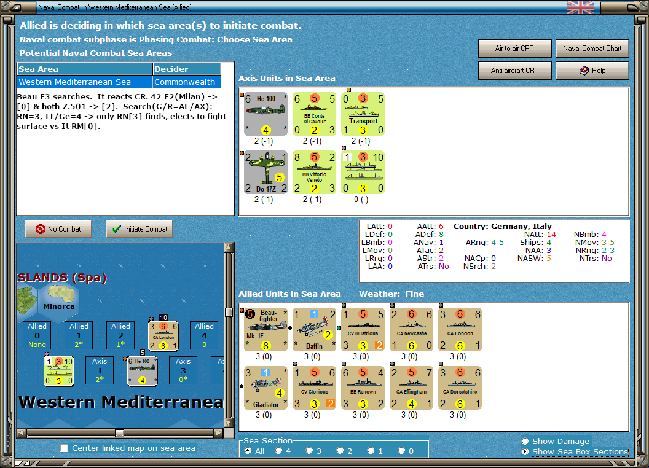Click the British flag icon in title bar
Screen dimensions: 649x468
pyautogui.click(x=580, y=7)
